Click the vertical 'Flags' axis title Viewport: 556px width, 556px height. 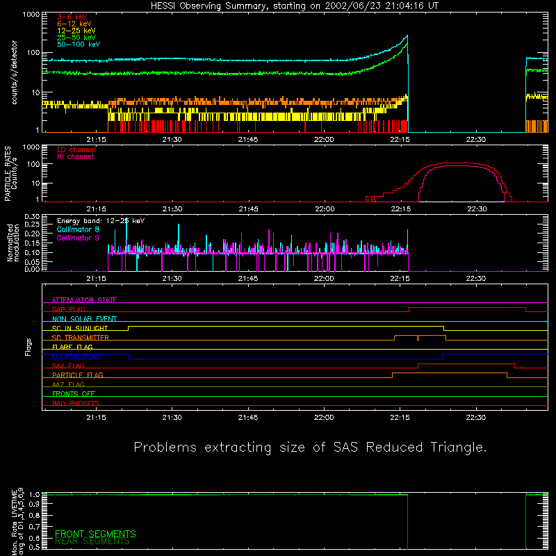[x=28, y=347]
